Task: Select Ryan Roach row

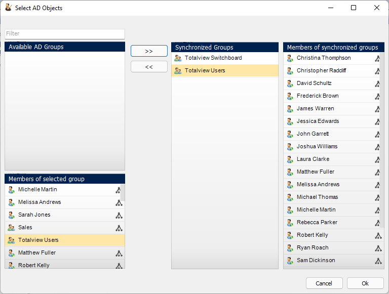Action: click(x=334, y=248)
